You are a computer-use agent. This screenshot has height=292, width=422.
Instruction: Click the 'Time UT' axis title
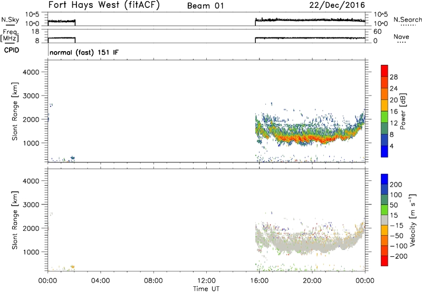click(206, 289)
